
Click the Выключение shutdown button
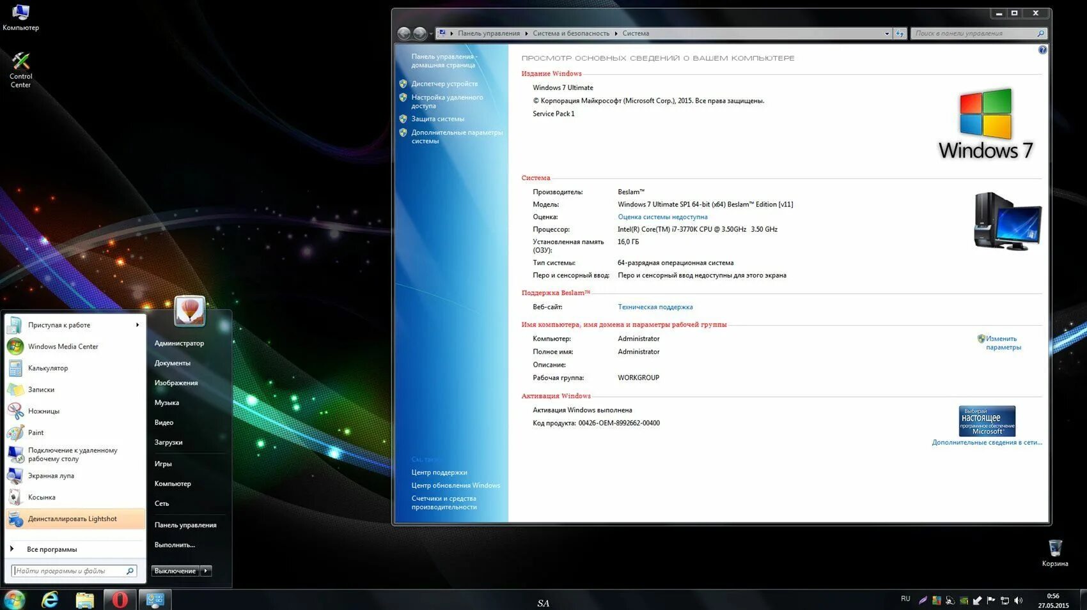click(175, 571)
